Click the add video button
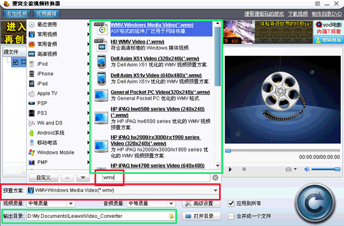Viewport: 344px width, 226px height. click(x=17, y=14)
